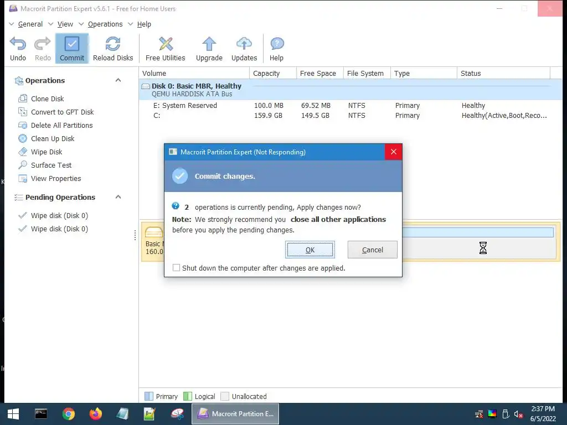Expand the chevron before General menu
Screen dimensions: 567x425
coord(12,24)
